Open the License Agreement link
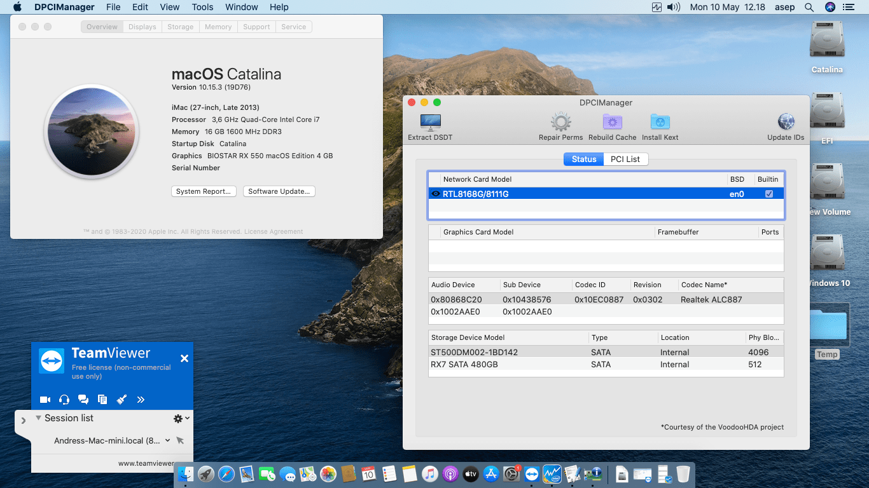This screenshot has width=869, height=488. [x=274, y=232]
